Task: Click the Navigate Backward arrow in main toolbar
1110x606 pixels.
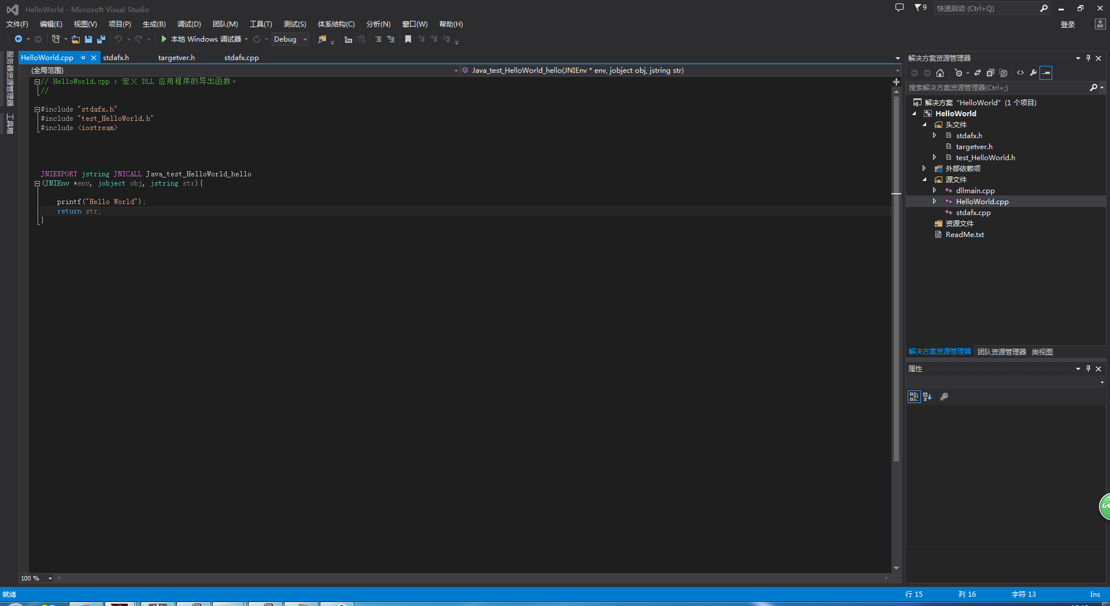Action: (18, 39)
